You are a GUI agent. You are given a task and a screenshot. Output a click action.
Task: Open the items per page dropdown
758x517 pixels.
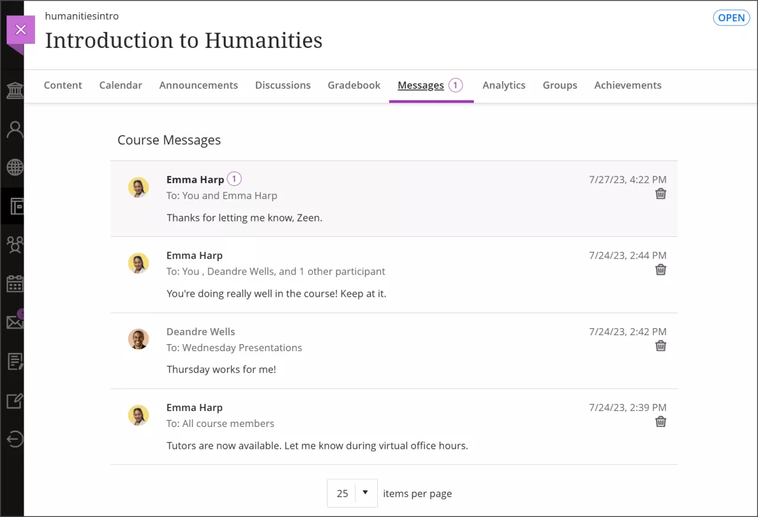tap(365, 493)
